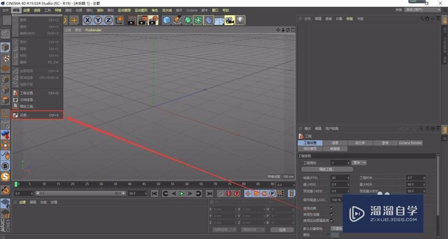Toggle Point Level Animation dotted icon
This screenshot has height=239, width=448.
coord(280,194)
